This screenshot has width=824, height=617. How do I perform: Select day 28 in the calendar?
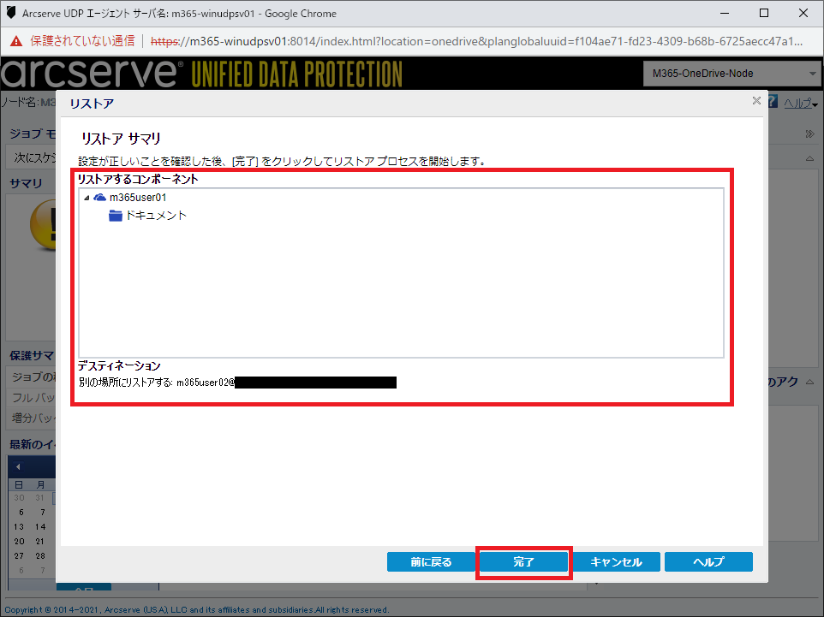point(40,555)
